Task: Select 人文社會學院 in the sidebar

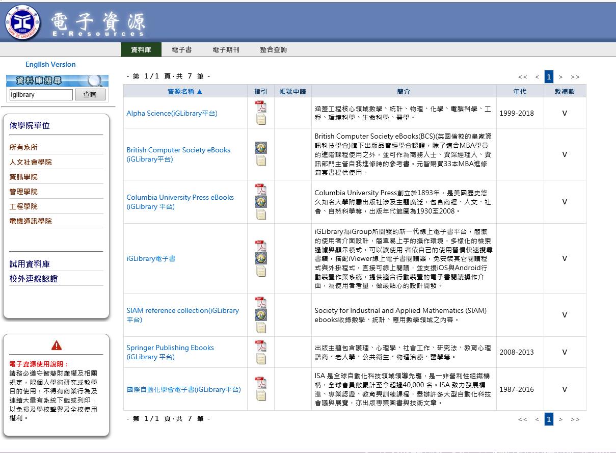Action: (31, 162)
